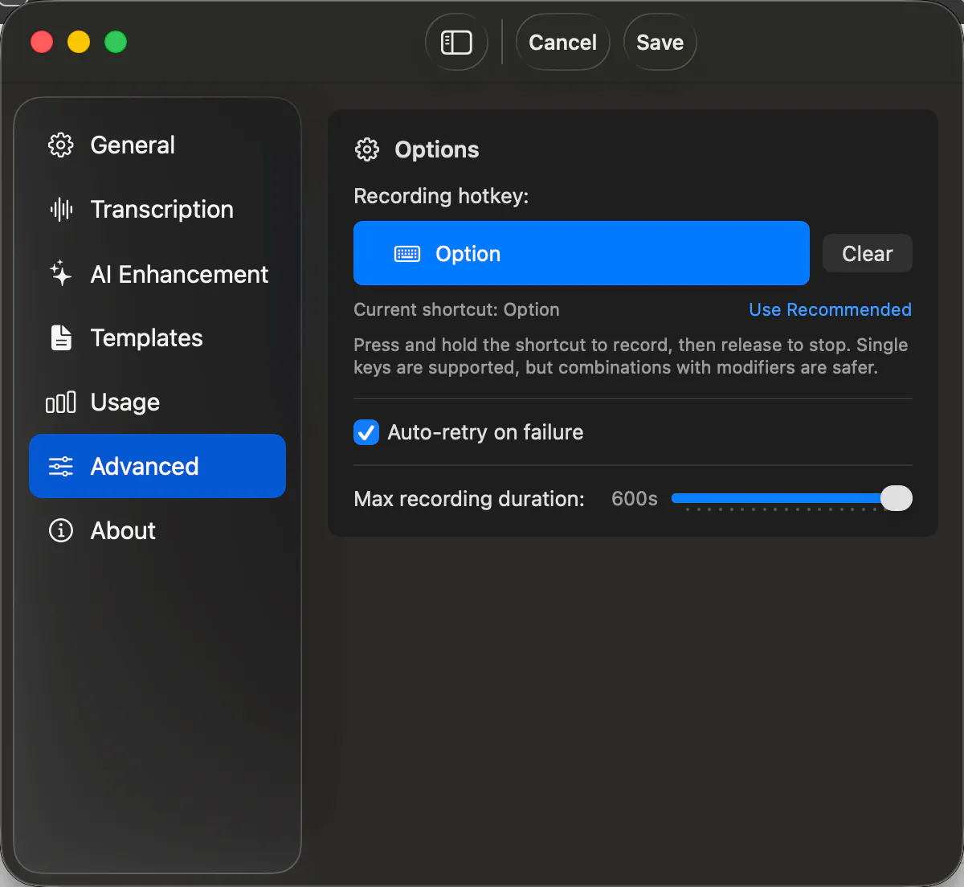This screenshot has height=887, width=964.
Task: Open the General settings tab
Action: pos(157,145)
